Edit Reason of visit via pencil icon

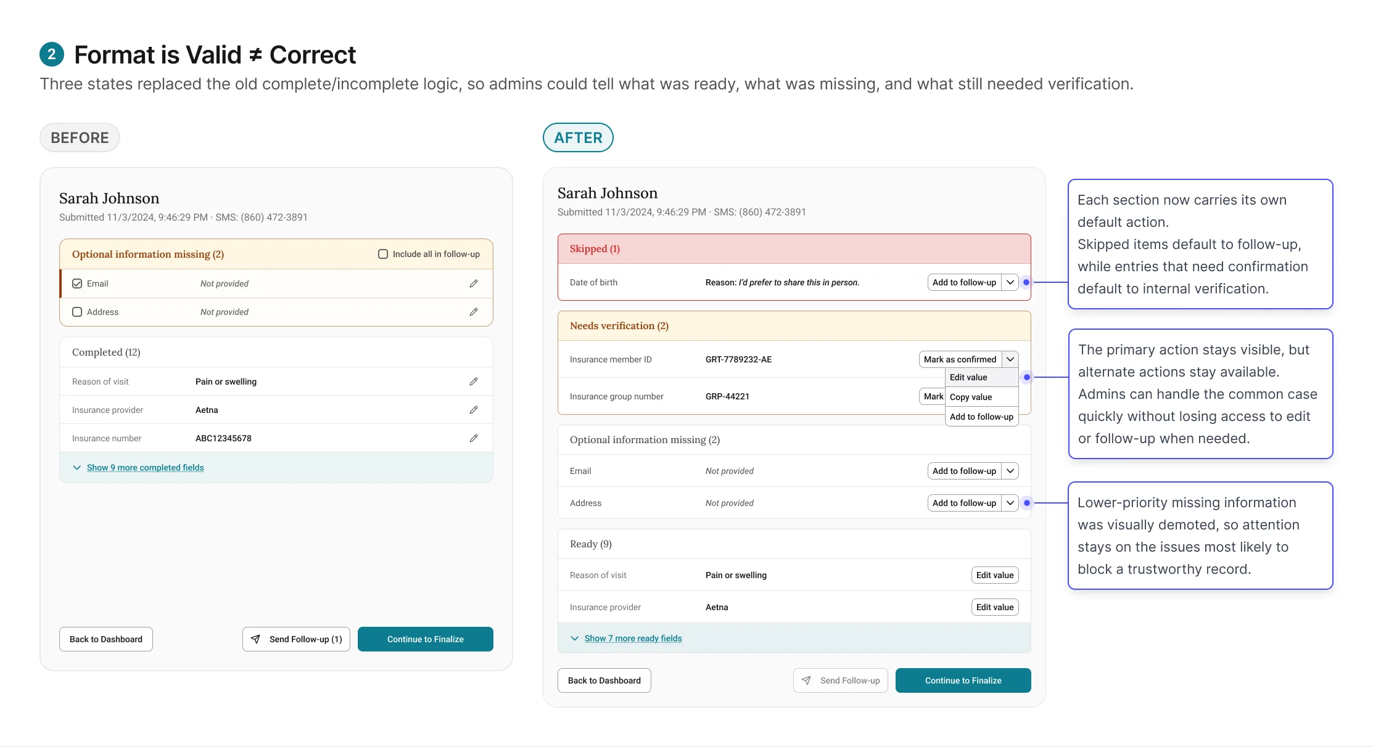pyautogui.click(x=473, y=382)
